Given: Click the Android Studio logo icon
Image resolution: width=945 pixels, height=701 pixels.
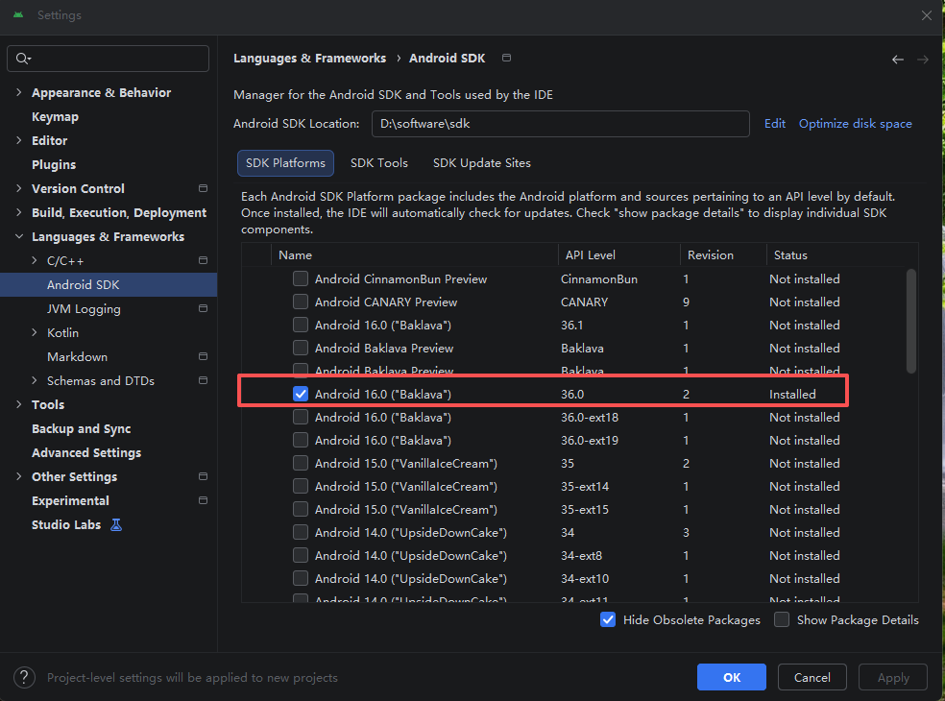Looking at the screenshot, I should pyautogui.click(x=18, y=15).
